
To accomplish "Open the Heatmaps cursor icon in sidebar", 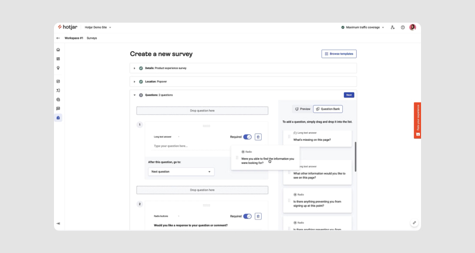I will click(x=58, y=91).
